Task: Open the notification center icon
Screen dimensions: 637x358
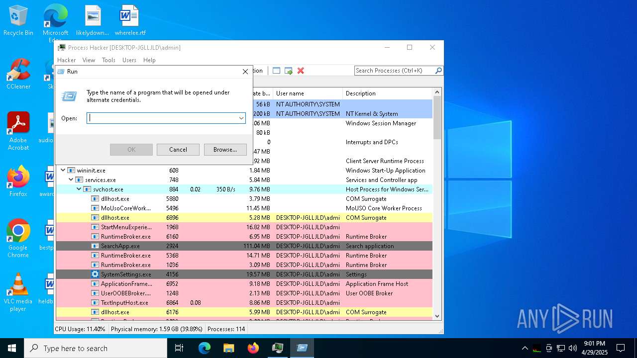Action: point(621,348)
